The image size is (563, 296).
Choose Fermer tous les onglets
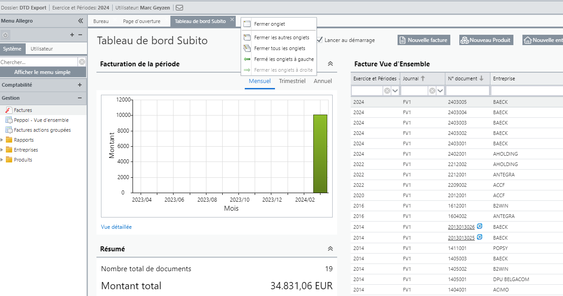(279, 48)
